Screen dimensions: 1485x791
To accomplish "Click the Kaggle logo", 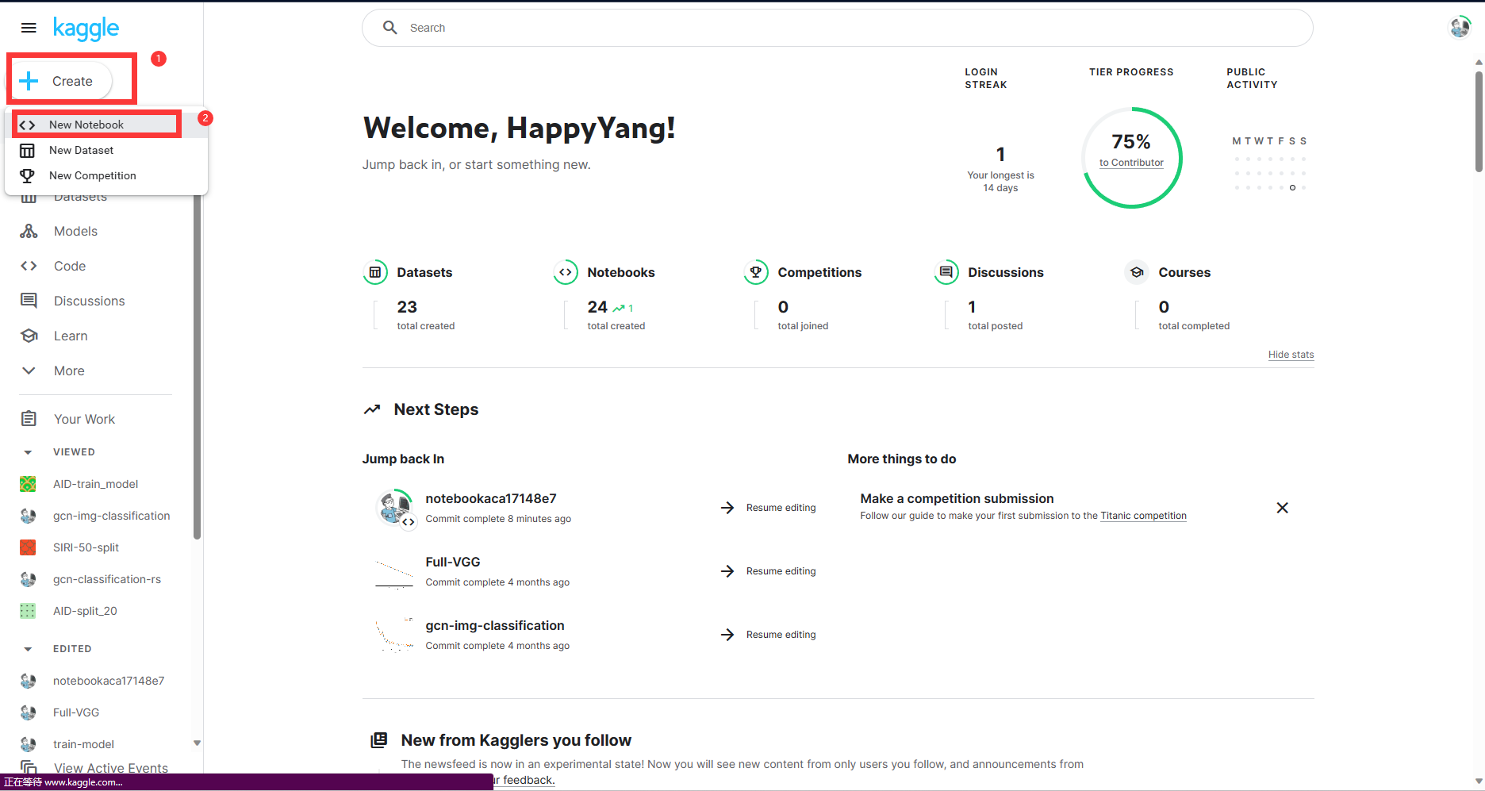I will pyautogui.click(x=86, y=29).
